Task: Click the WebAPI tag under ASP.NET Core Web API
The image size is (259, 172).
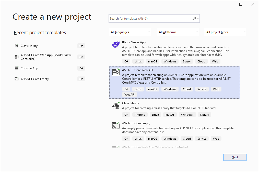Action: 129,95
